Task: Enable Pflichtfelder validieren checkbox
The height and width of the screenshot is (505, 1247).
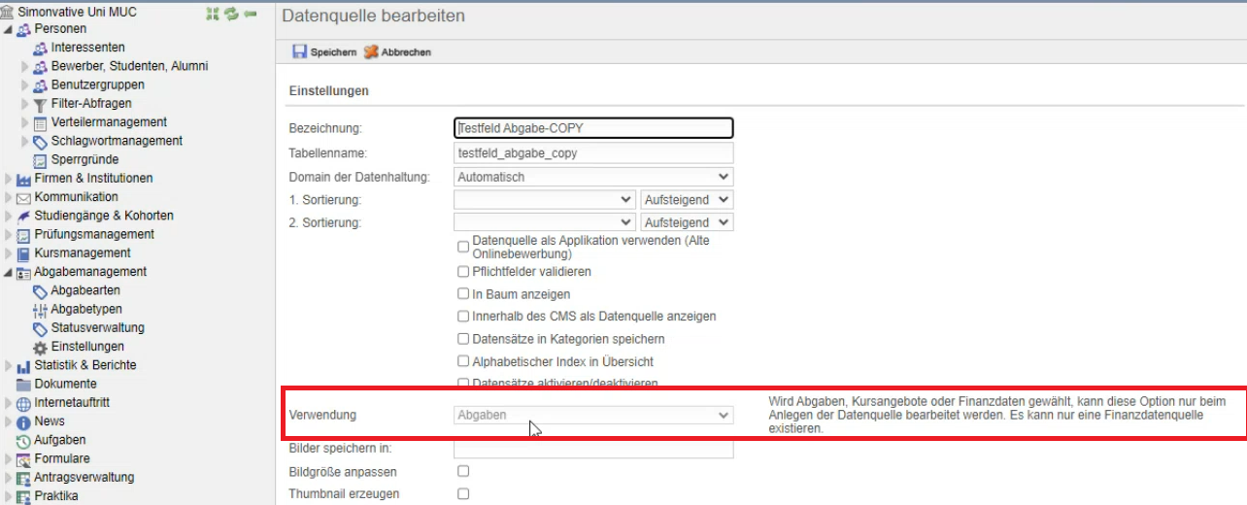Action: (x=463, y=272)
